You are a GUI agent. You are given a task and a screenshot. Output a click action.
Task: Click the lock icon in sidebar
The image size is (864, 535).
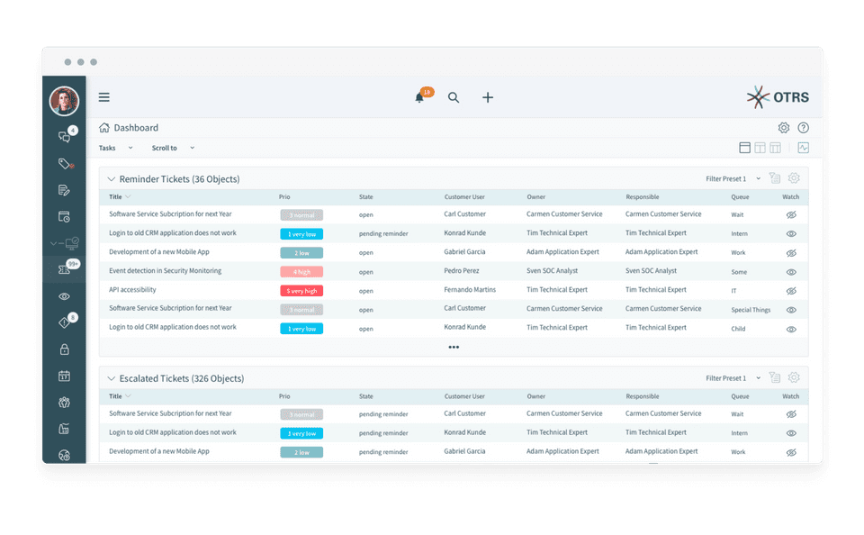click(x=64, y=349)
